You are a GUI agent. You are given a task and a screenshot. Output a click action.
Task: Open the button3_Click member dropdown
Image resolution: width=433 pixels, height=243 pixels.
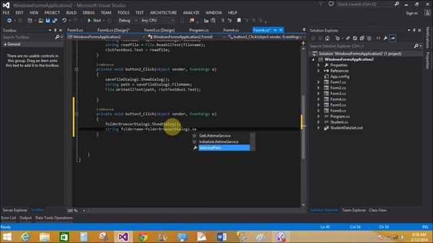[266, 37]
